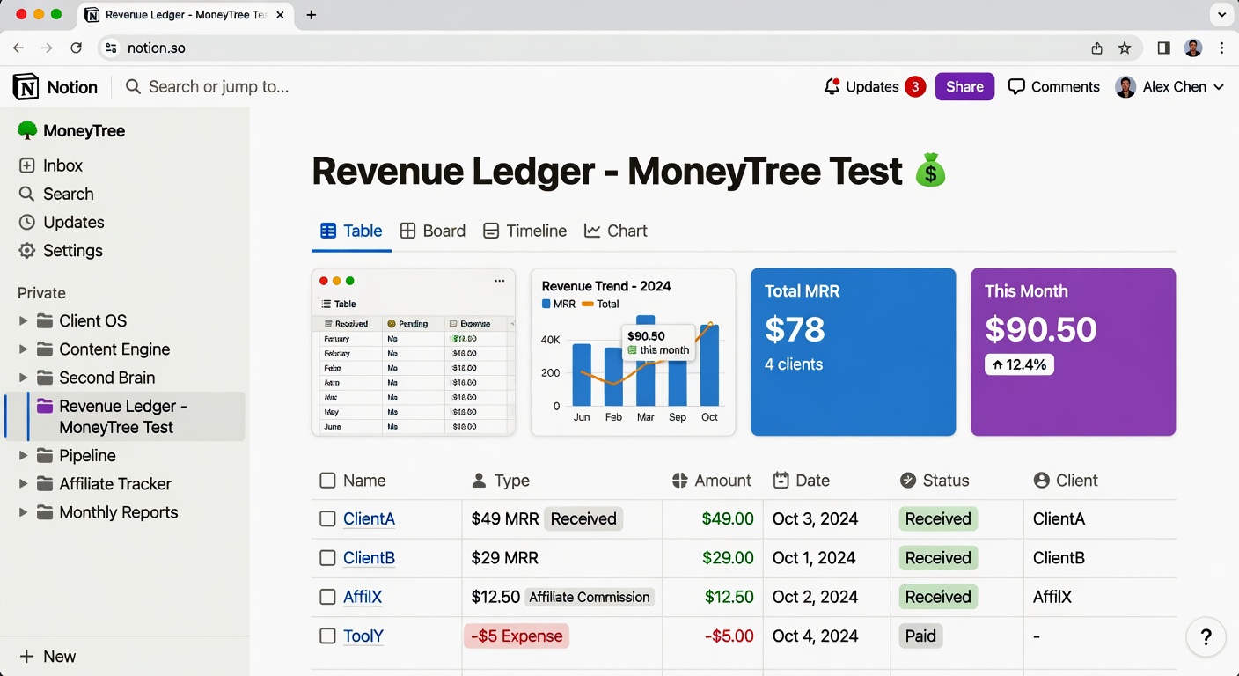Image resolution: width=1239 pixels, height=676 pixels.
Task: Click the purple This Month card
Action: click(x=1073, y=352)
